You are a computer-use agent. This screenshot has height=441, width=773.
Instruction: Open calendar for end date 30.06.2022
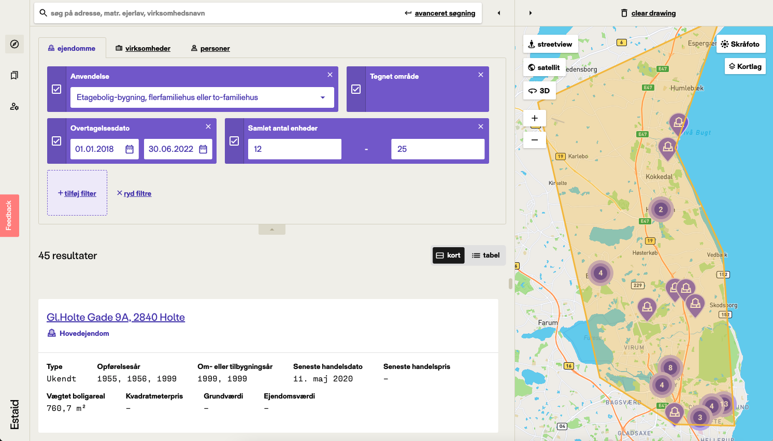point(203,149)
